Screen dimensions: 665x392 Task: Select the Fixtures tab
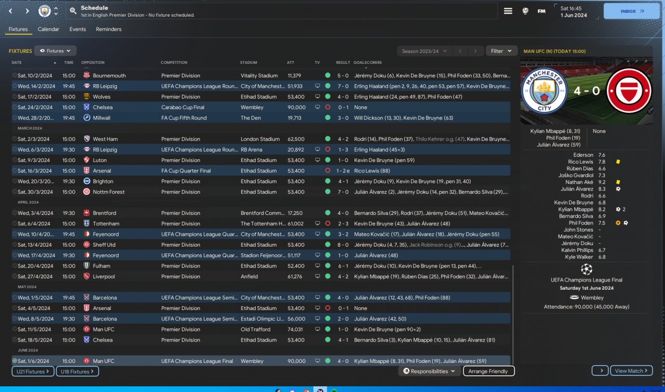tap(18, 30)
